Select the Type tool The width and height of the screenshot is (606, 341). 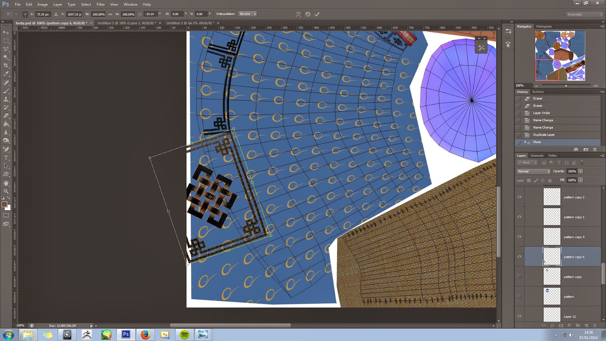click(x=6, y=158)
